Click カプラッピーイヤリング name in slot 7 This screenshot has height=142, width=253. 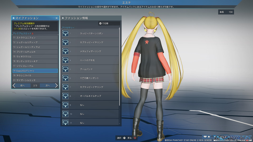coord(91,87)
